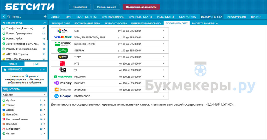Viewport: 267px width, 140px height.
Task: Open ATP 1000. Торонто link
Action: point(17,54)
